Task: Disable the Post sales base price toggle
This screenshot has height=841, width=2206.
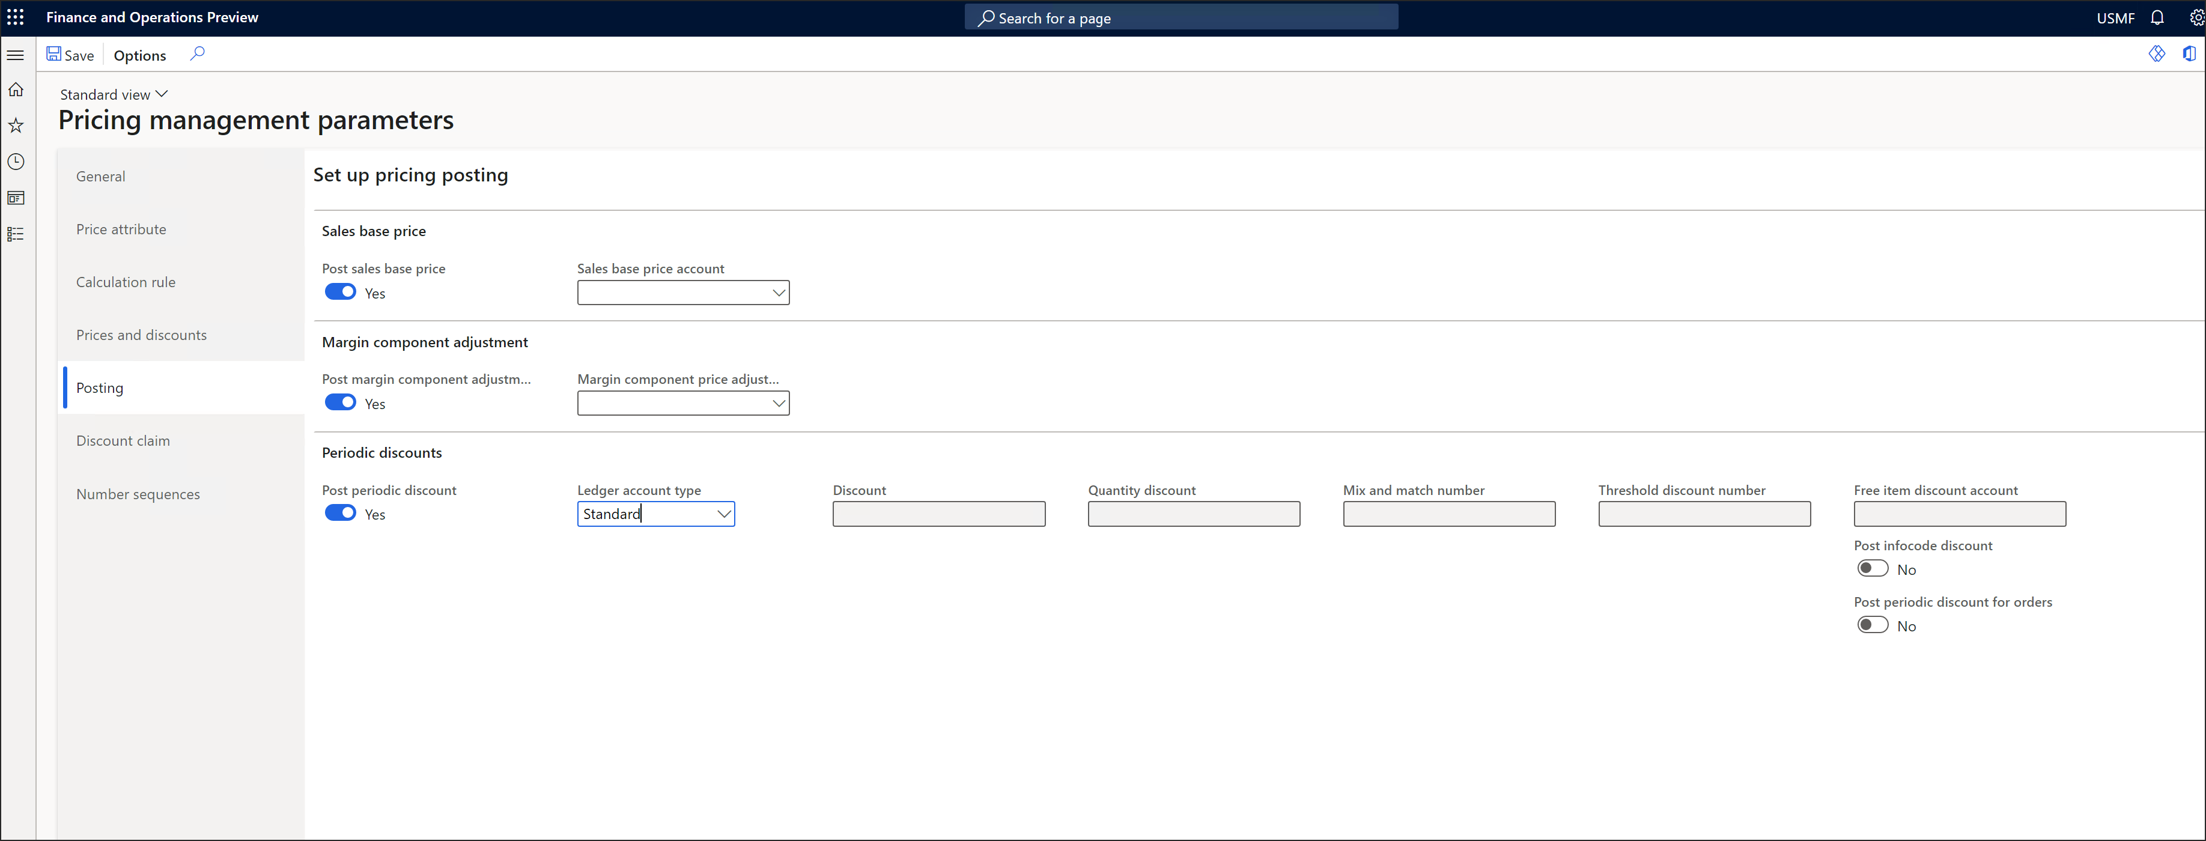Action: click(x=339, y=292)
